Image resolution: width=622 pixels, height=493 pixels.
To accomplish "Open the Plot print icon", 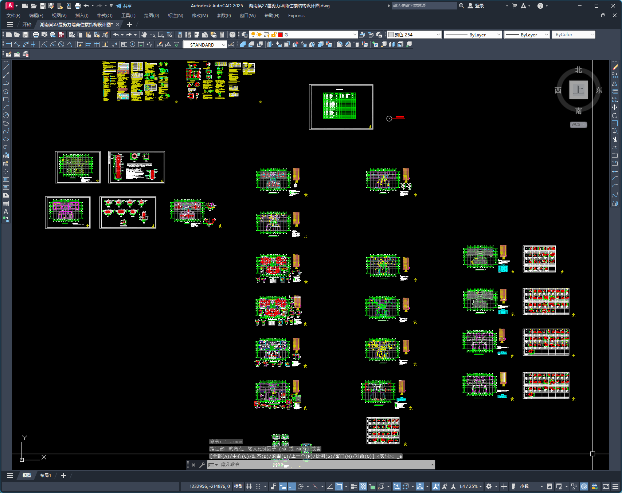I will click(x=36, y=35).
